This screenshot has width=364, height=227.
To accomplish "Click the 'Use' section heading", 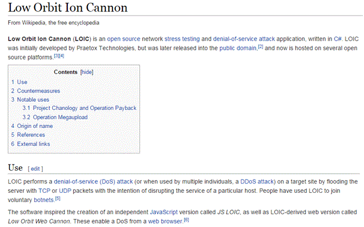I will 15,167.
